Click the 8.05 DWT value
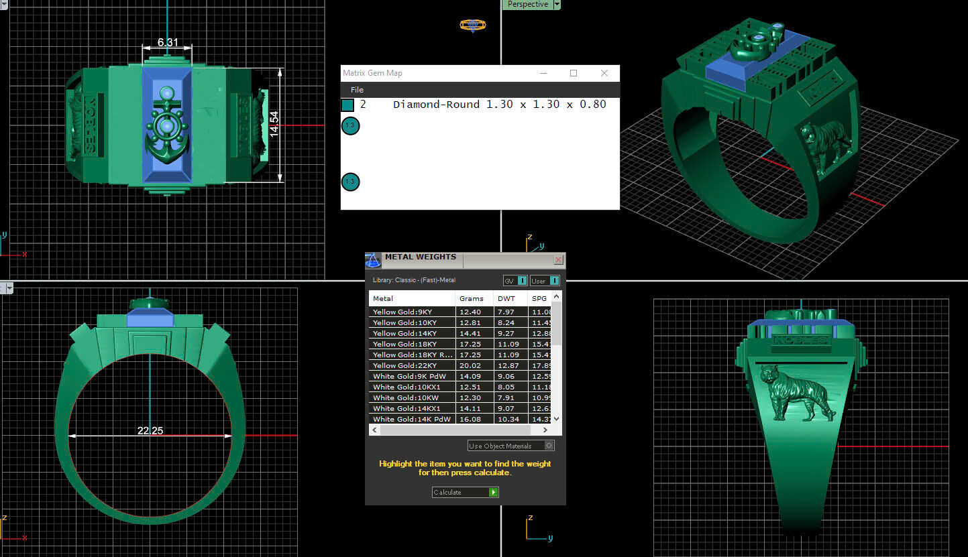 click(x=506, y=387)
